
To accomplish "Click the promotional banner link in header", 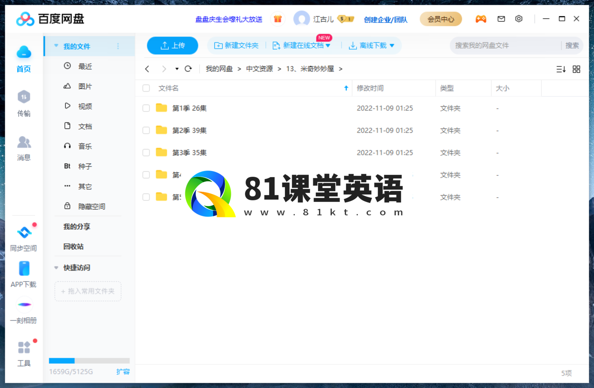I will click(229, 19).
